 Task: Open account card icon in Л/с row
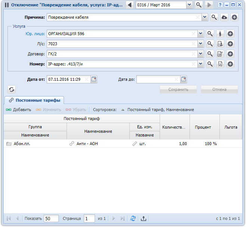tap(220, 44)
